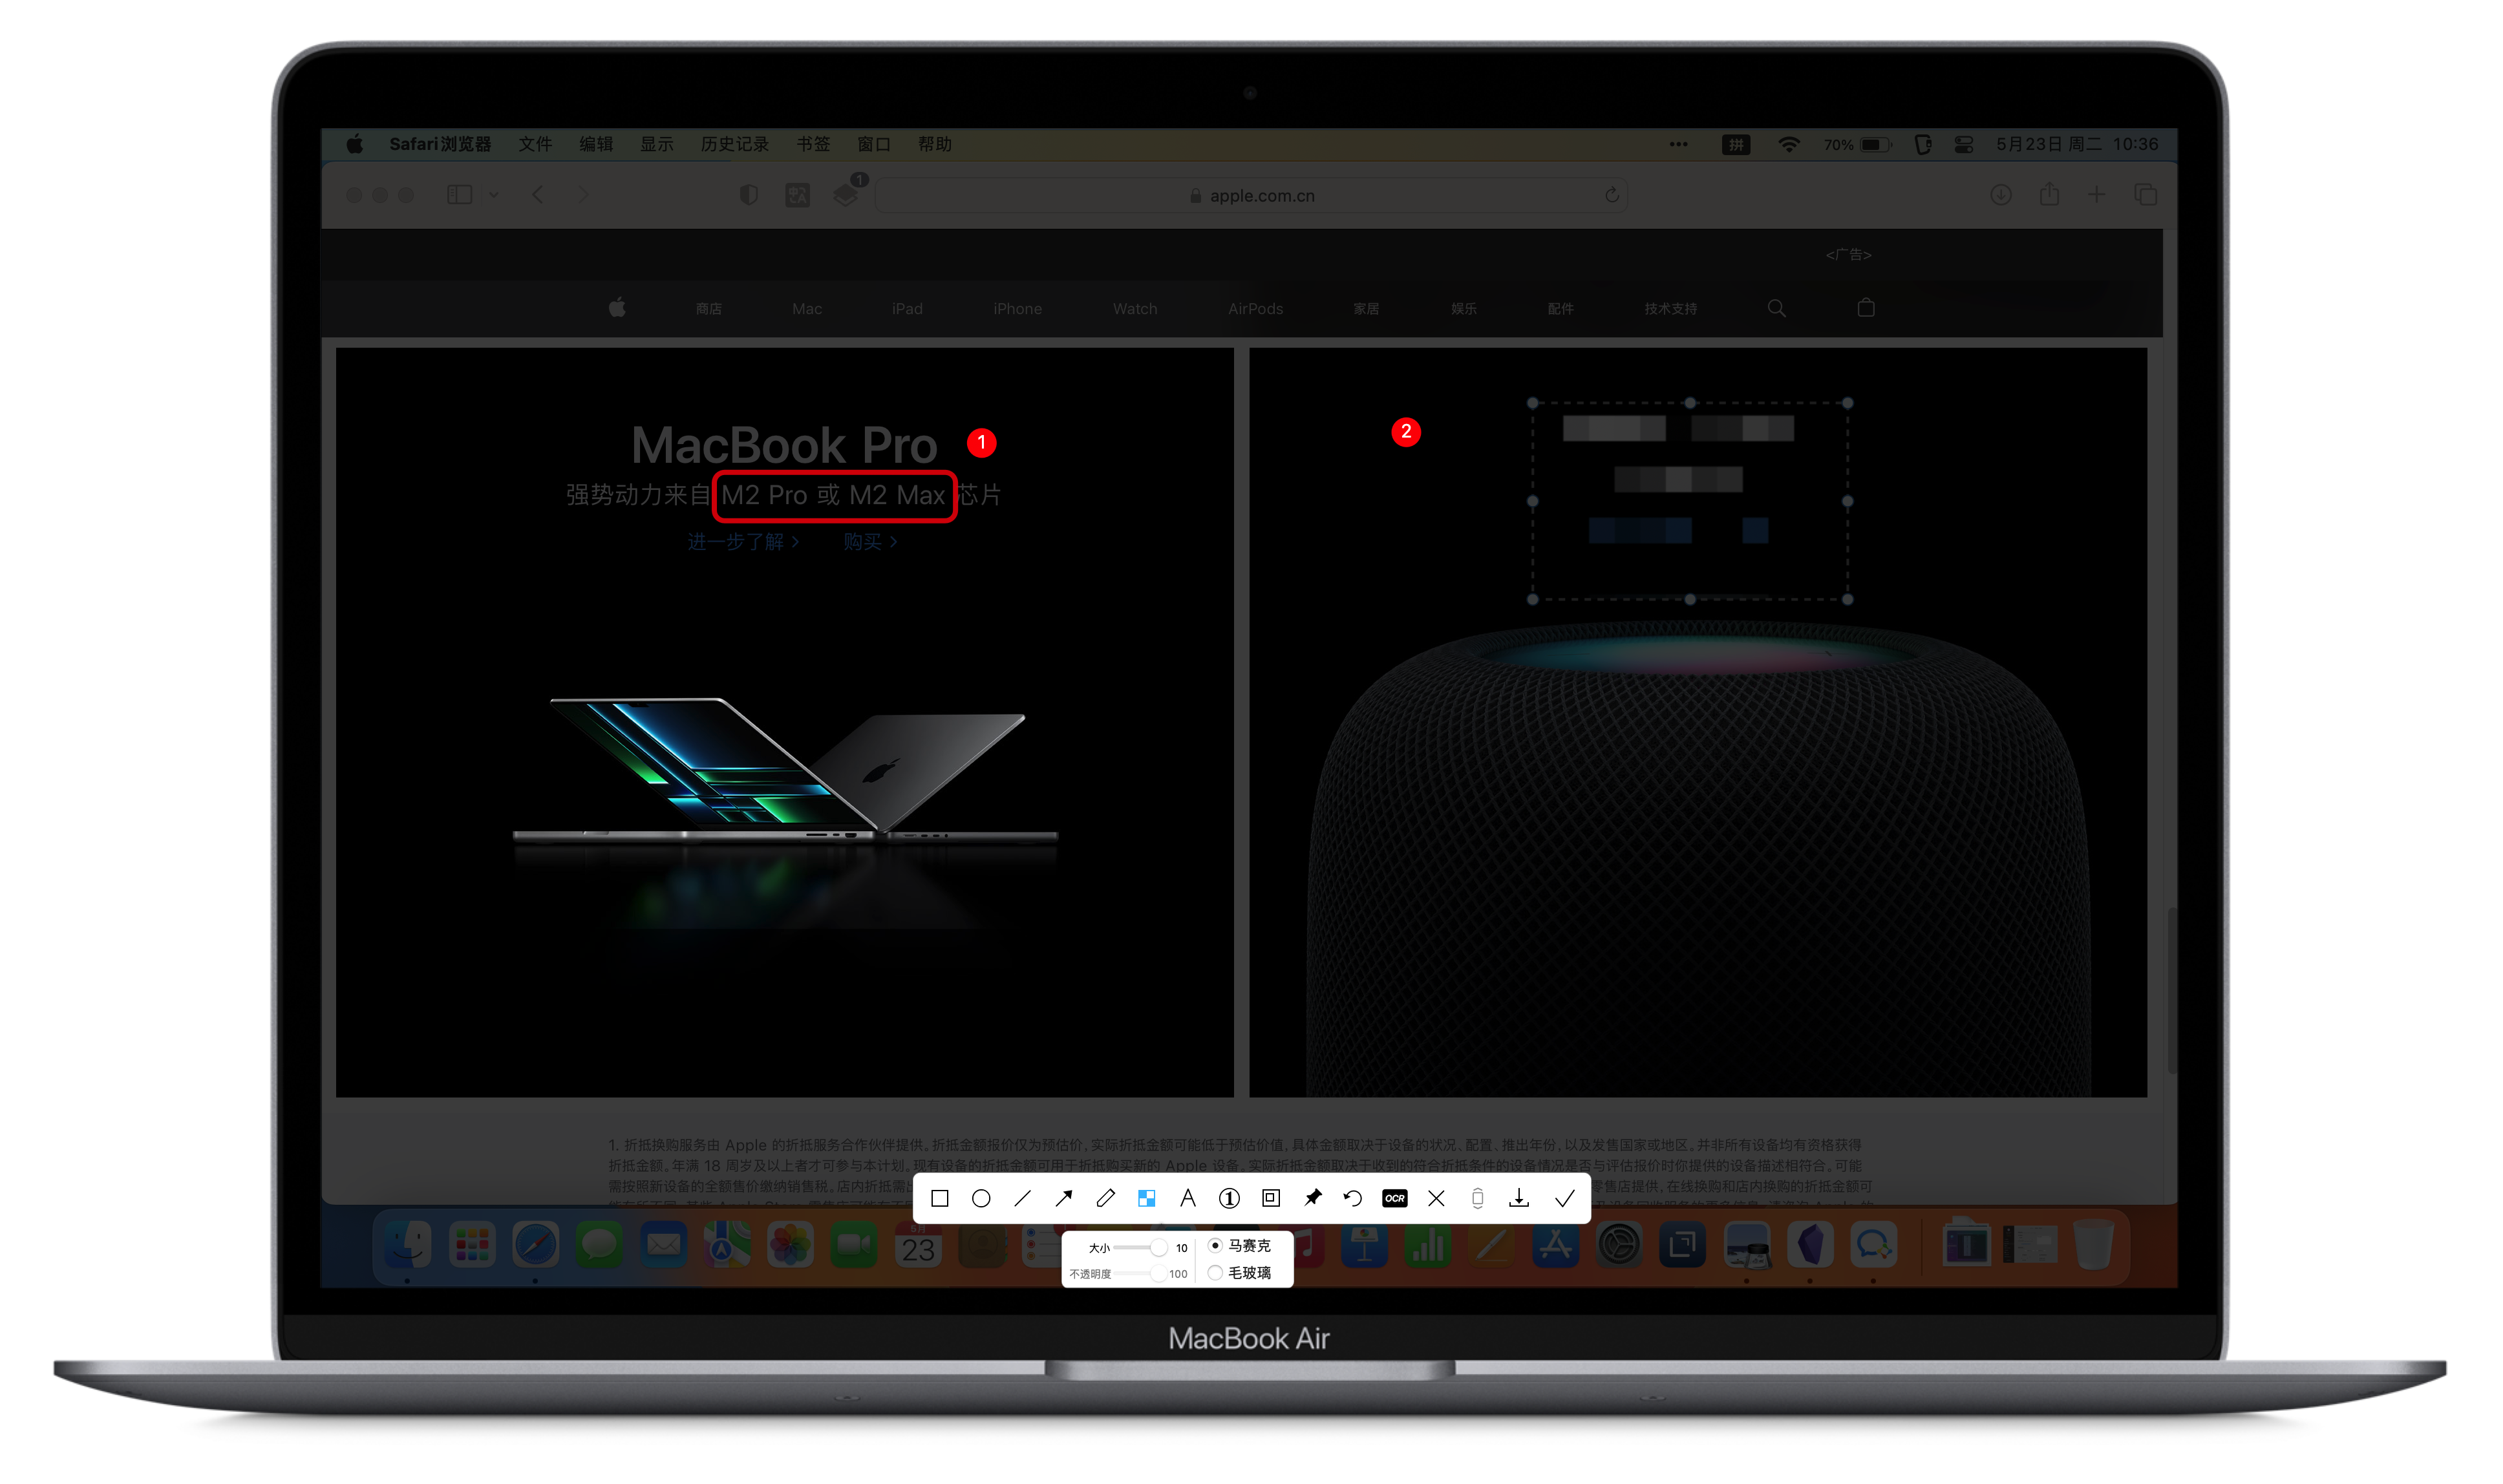This screenshot has height=1484, width=2503.
Task: Go back in Safari
Action: (538, 195)
